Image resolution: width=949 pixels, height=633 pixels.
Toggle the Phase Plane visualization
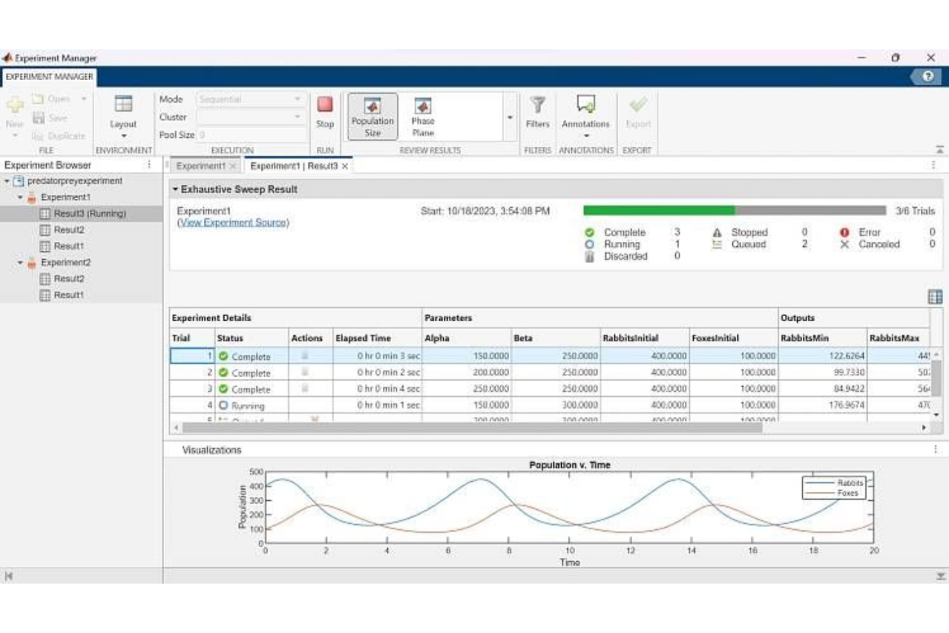[x=424, y=115]
